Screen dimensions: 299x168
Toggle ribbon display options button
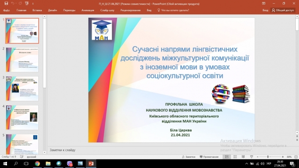tap(263, 3)
